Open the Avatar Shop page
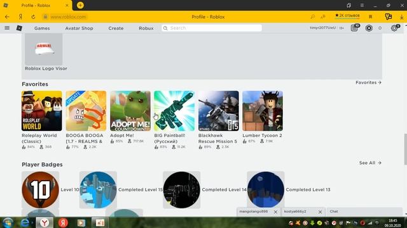 pyautogui.click(x=79, y=28)
